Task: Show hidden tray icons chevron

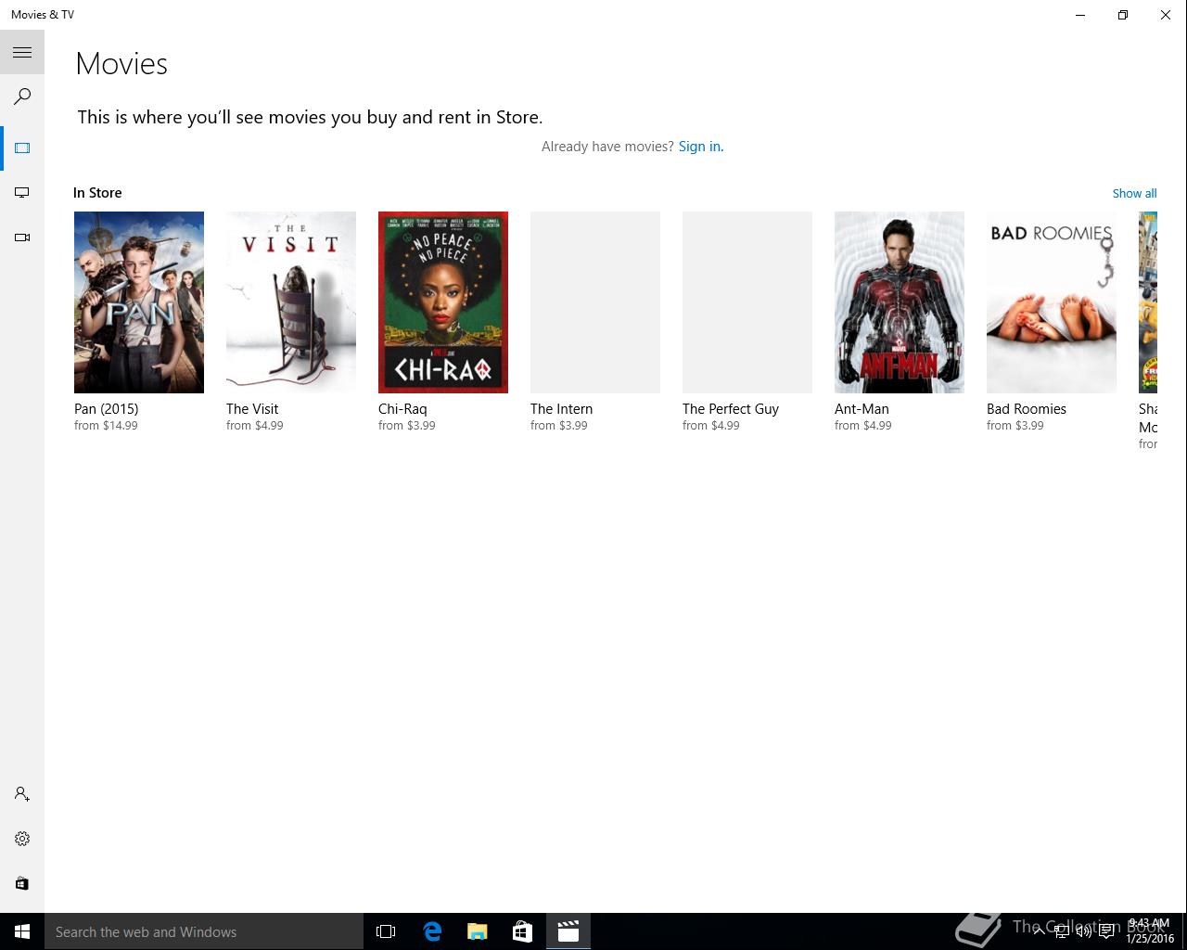Action: click(x=1039, y=931)
